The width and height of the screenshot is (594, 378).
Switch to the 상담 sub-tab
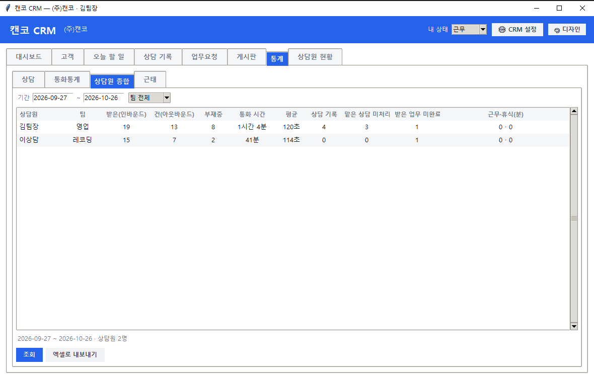pos(28,79)
